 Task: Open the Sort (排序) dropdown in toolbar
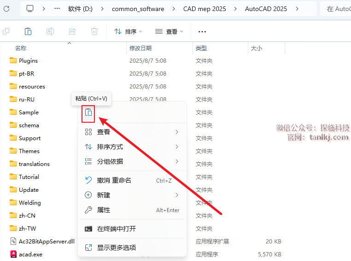(x=128, y=31)
